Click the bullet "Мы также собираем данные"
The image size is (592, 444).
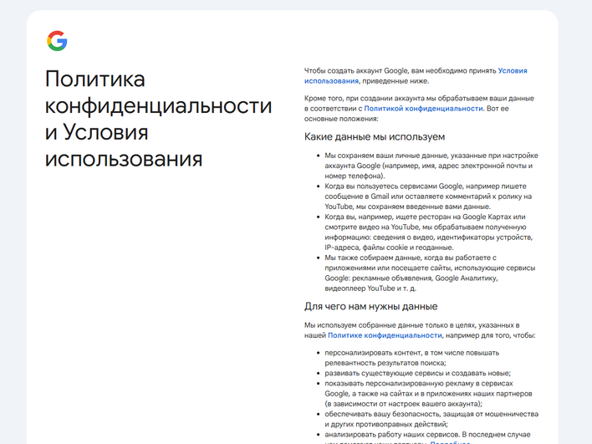click(x=430, y=273)
